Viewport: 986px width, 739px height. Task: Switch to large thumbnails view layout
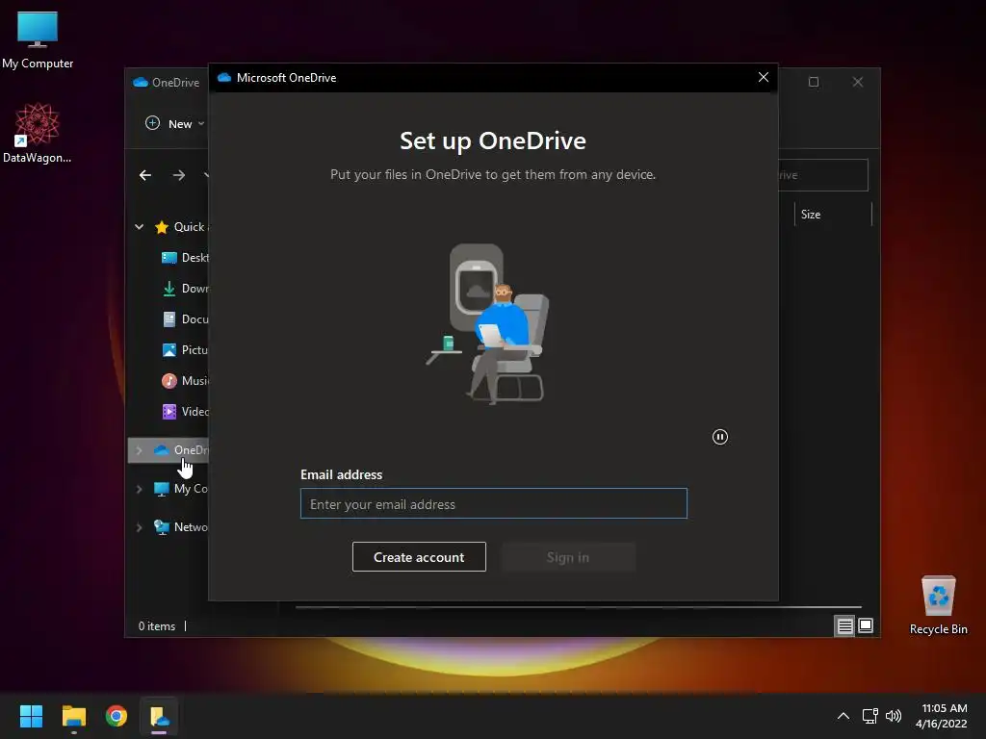866,625
